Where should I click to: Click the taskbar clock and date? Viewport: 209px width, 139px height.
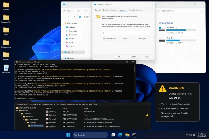[202, 135]
